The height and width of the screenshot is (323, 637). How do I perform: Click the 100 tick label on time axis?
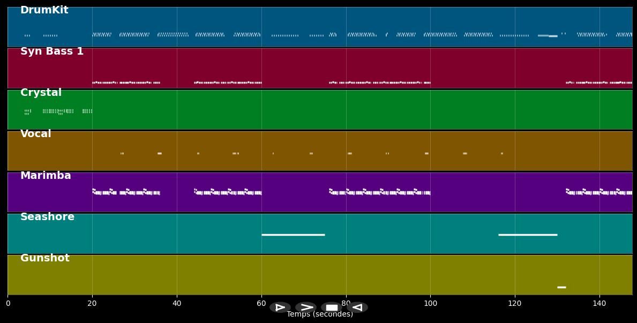click(x=430, y=304)
